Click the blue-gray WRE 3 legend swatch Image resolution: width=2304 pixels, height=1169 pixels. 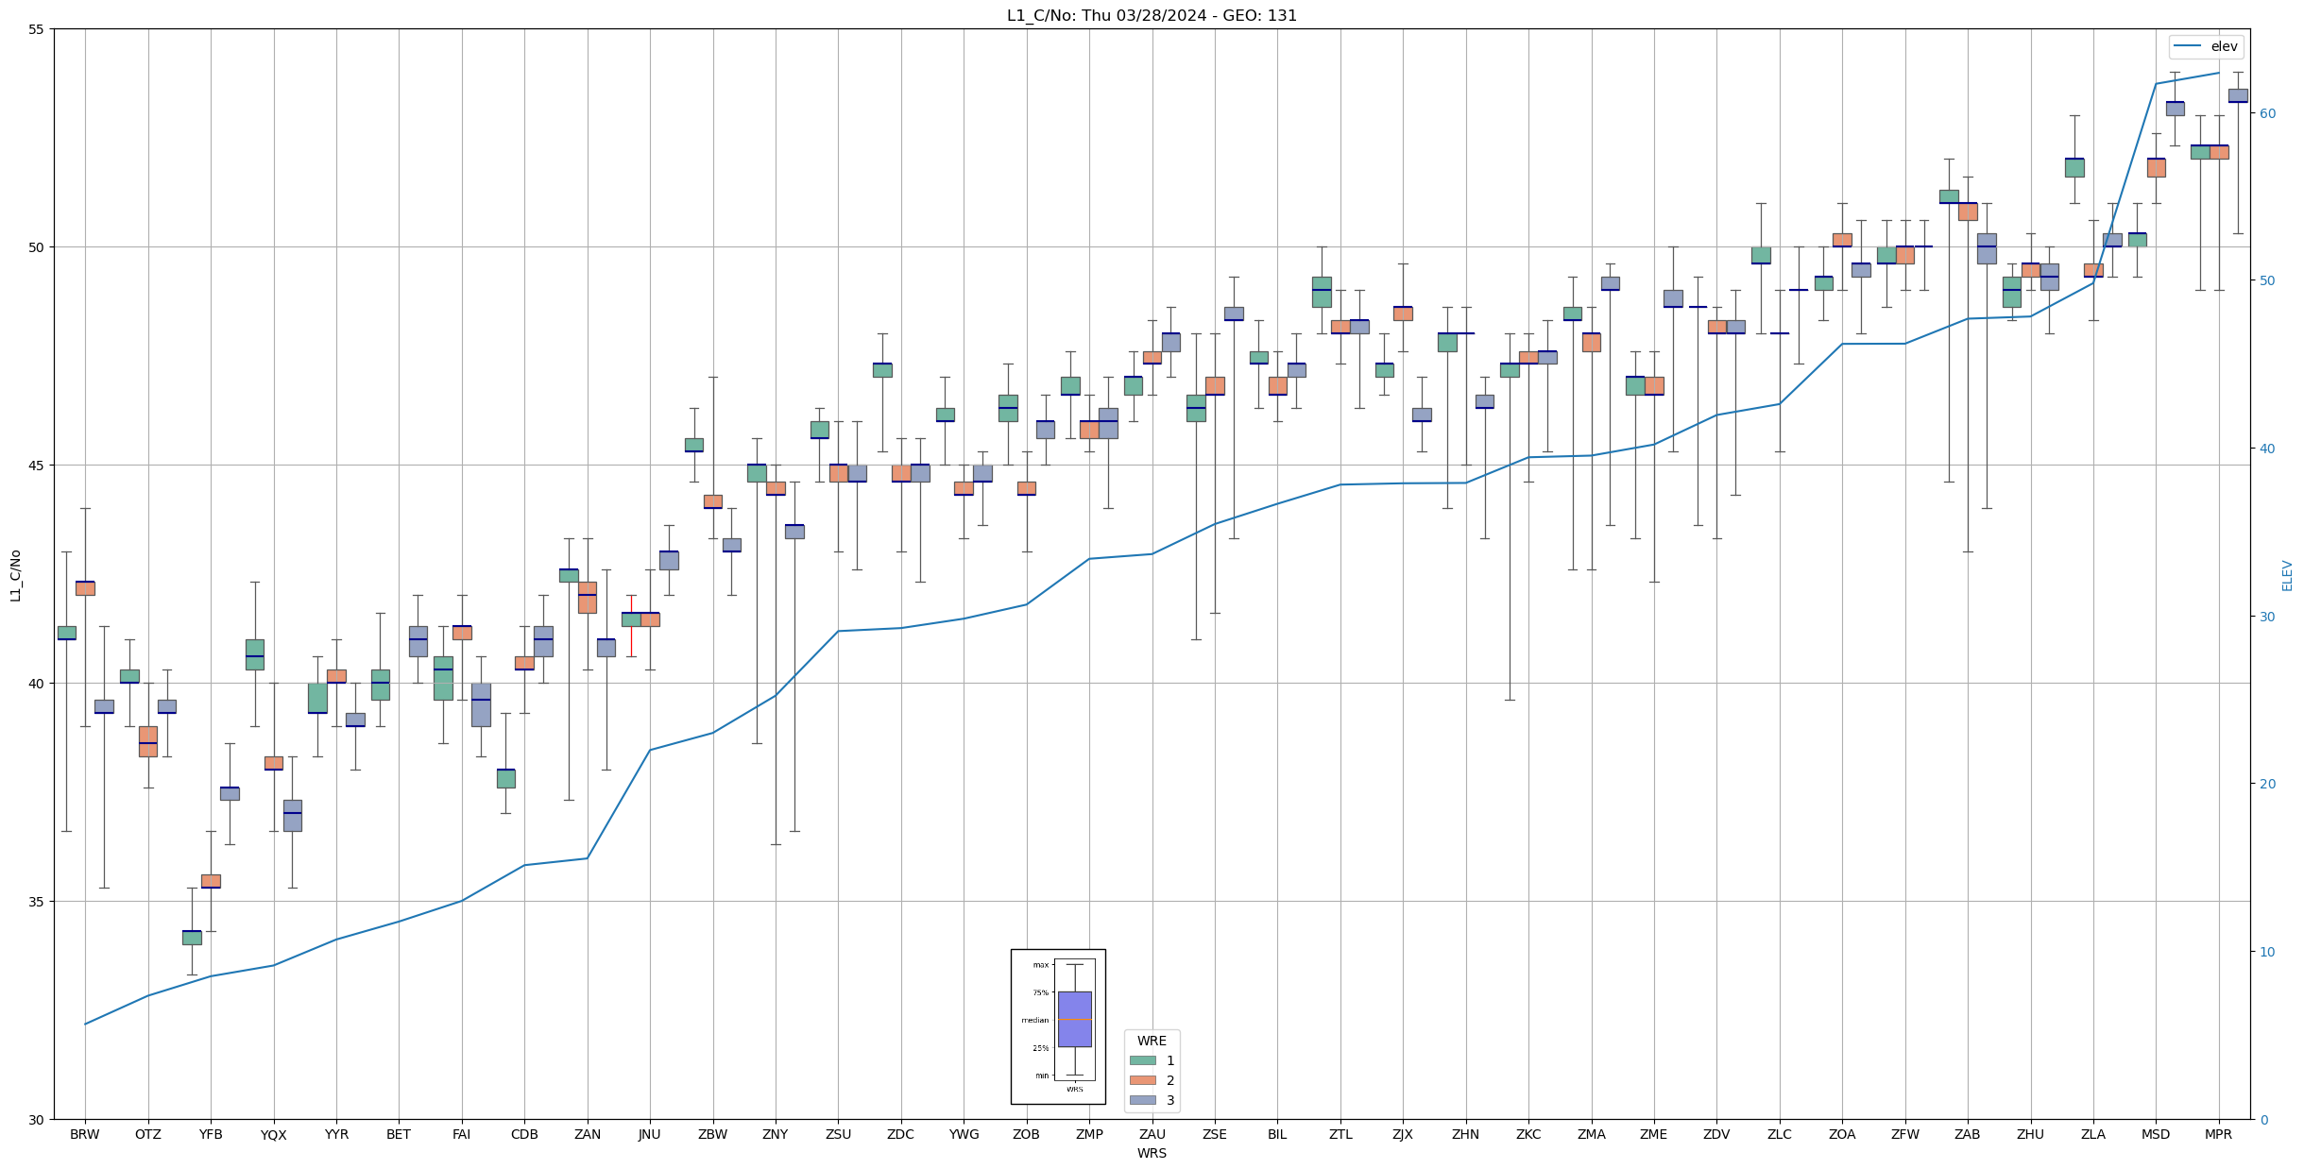pyautogui.click(x=1142, y=1100)
